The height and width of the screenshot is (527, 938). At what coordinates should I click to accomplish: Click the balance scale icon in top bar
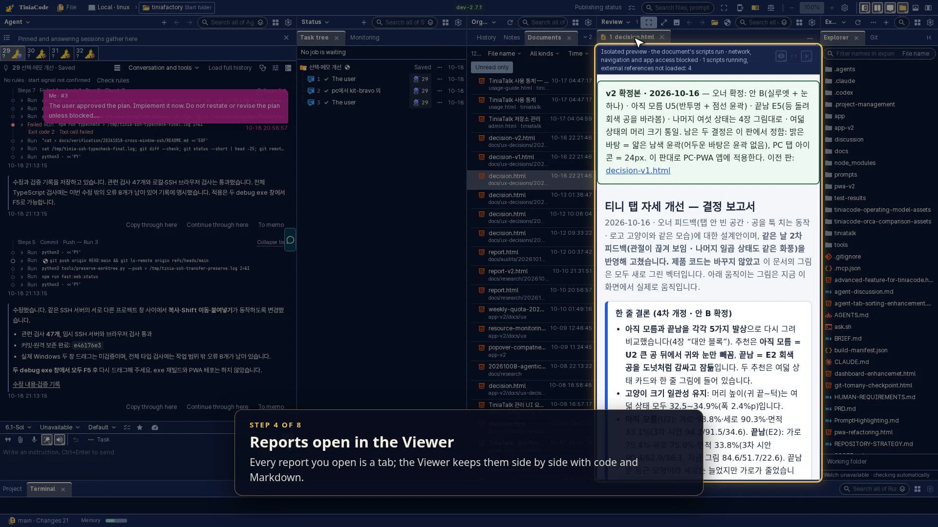pos(771,8)
